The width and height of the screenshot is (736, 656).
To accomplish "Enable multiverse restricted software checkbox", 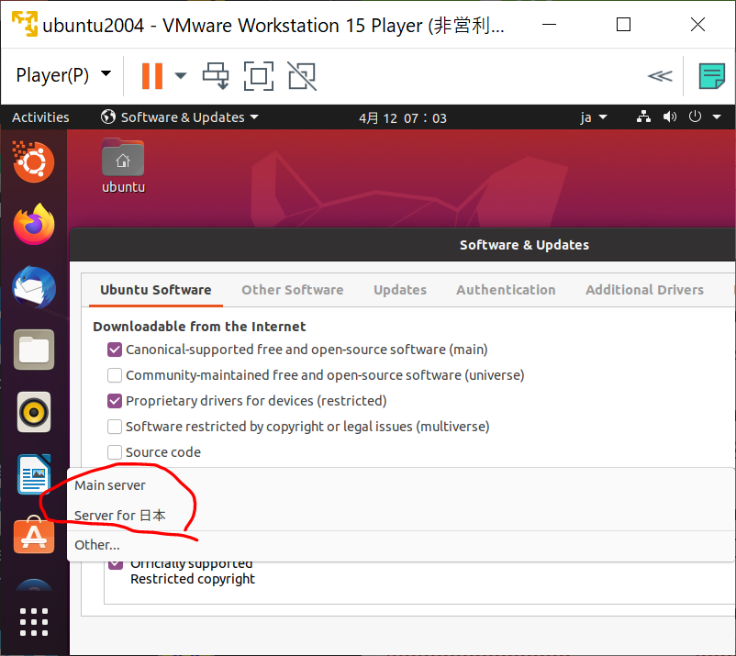I will click(115, 427).
